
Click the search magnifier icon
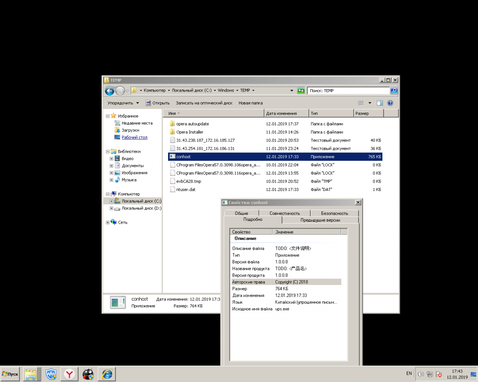click(394, 91)
